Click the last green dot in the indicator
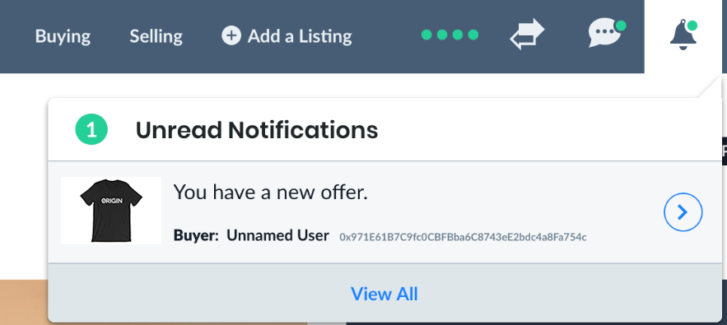 tap(473, 35)
